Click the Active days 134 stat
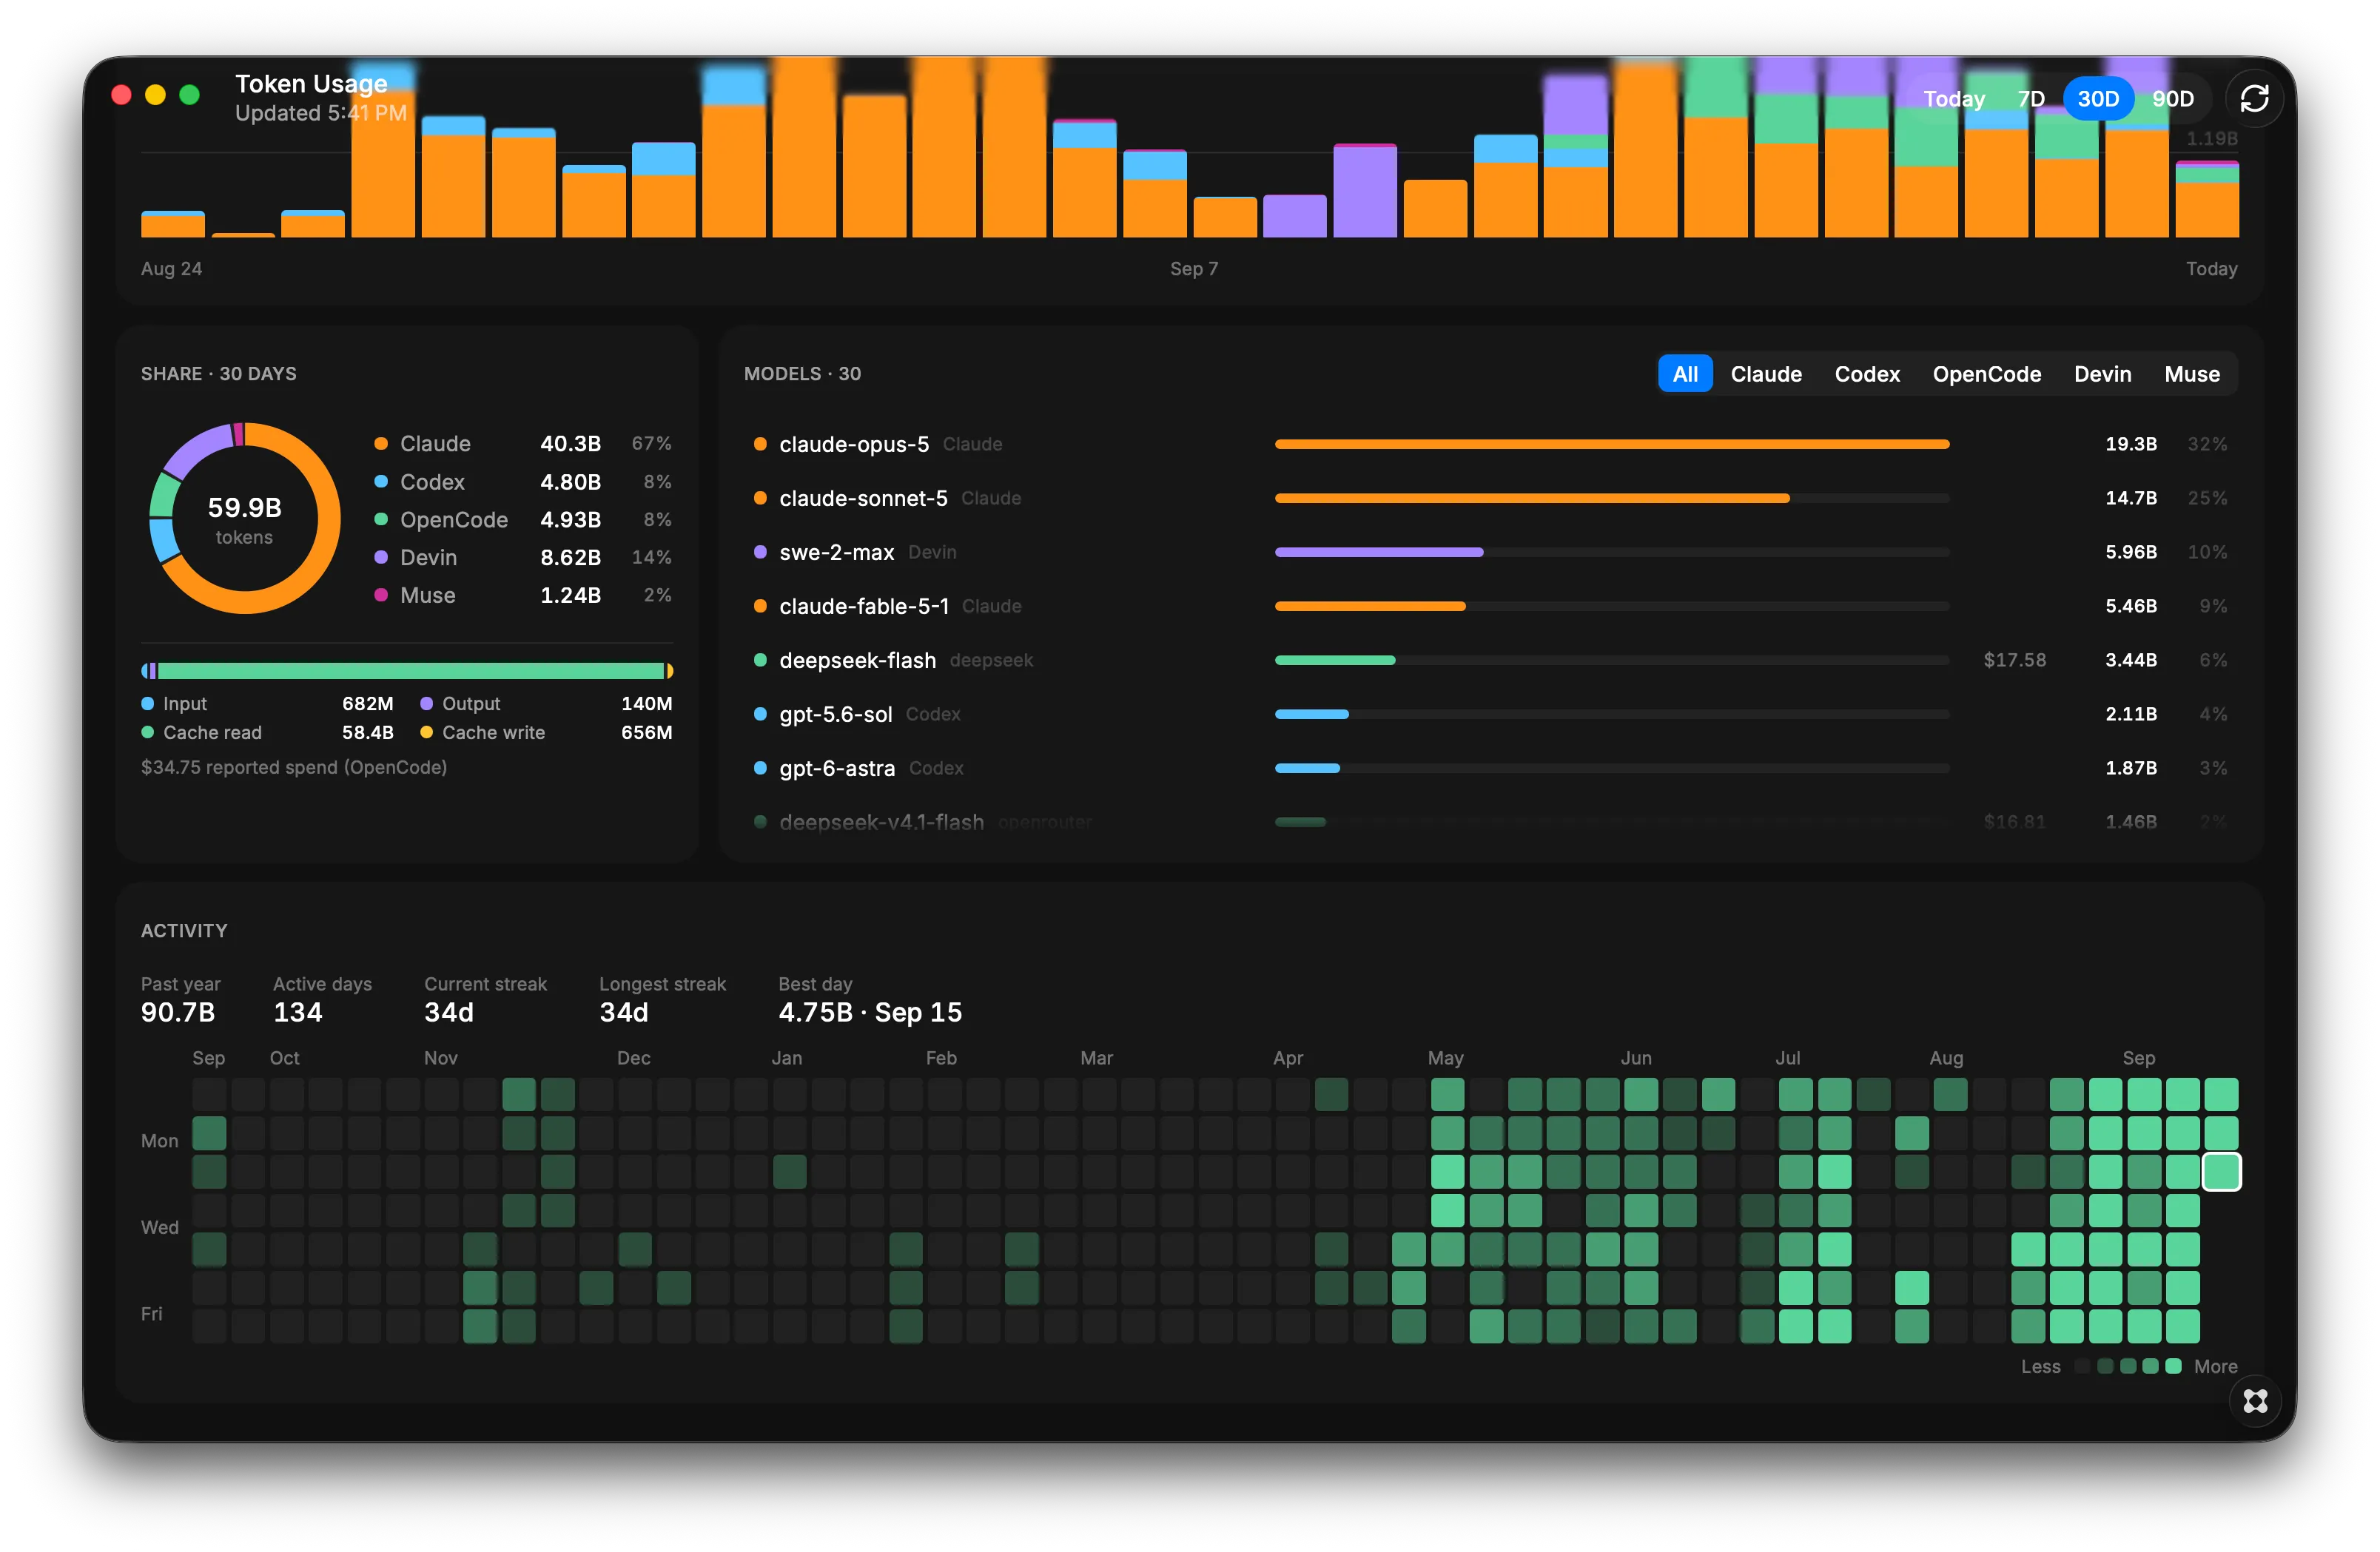Image resolution: width=2380 pixels, height=1552 pixels. [322, 1000]
